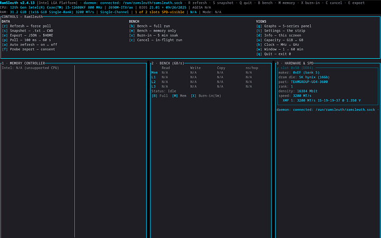Launch '[x] Burn-in – 5 min soak'

click(x=153, y=35)
